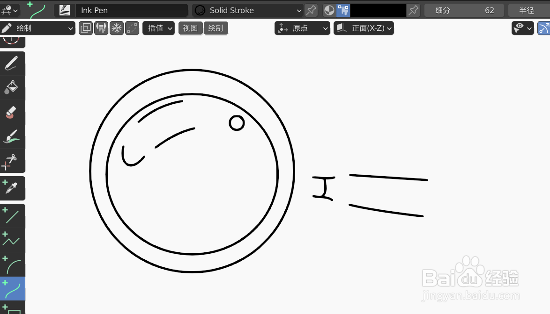
Task: Click the 半径 radius field
Action: click(529, 10)
